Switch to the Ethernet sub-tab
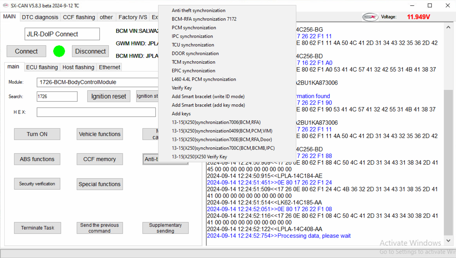Screen dimensions: 456x258 109,67
